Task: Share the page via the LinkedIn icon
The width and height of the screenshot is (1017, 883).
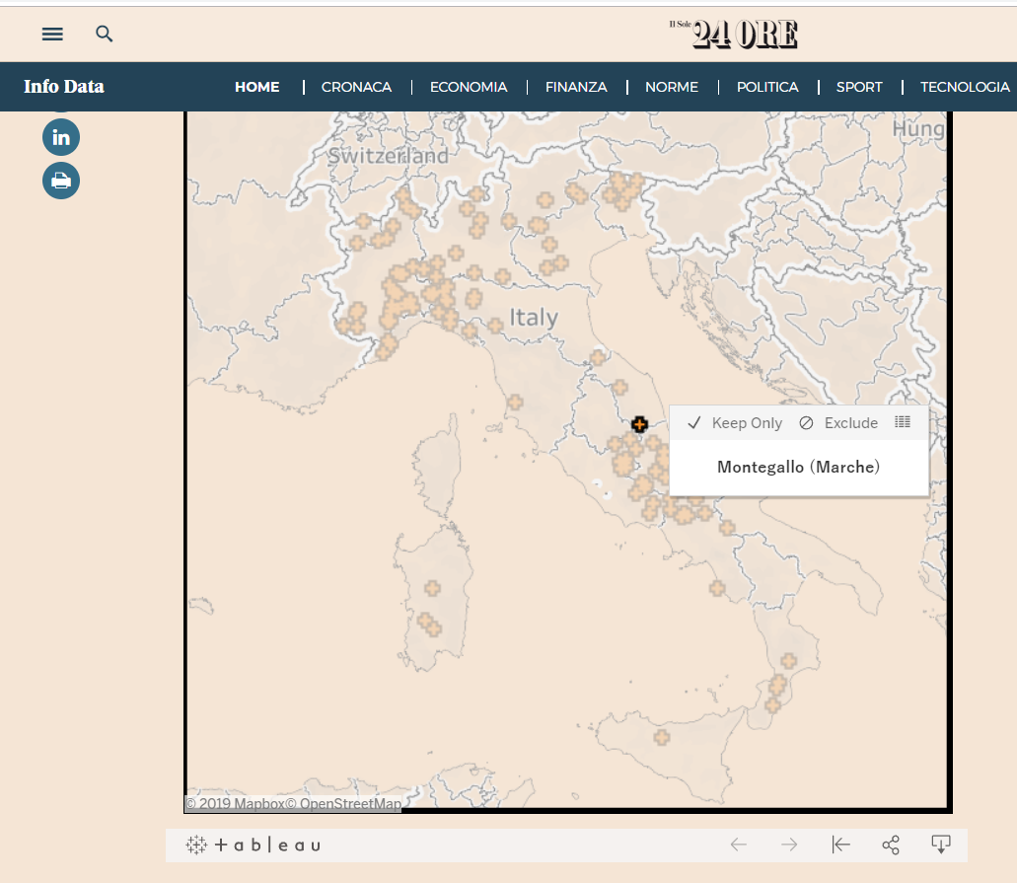Action: coord(61,137)
